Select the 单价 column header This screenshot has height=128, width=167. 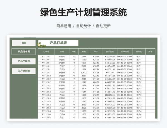(x=96, y=52)
